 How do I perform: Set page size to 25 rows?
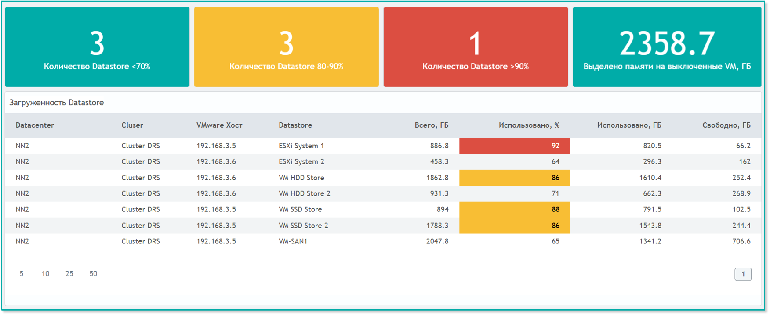point(69,274)
